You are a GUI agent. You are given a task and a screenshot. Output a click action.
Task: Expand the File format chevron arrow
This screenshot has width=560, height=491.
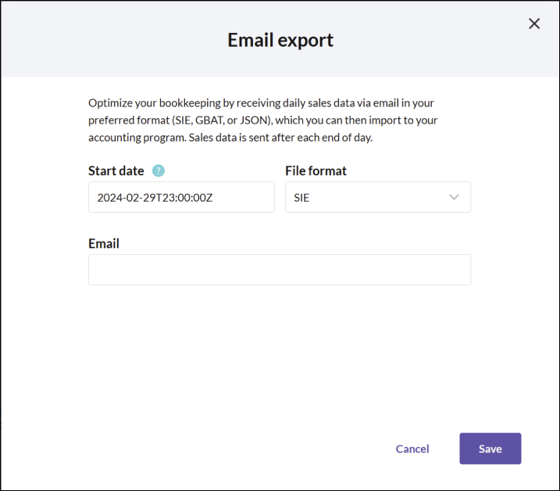tap(454, 197)
